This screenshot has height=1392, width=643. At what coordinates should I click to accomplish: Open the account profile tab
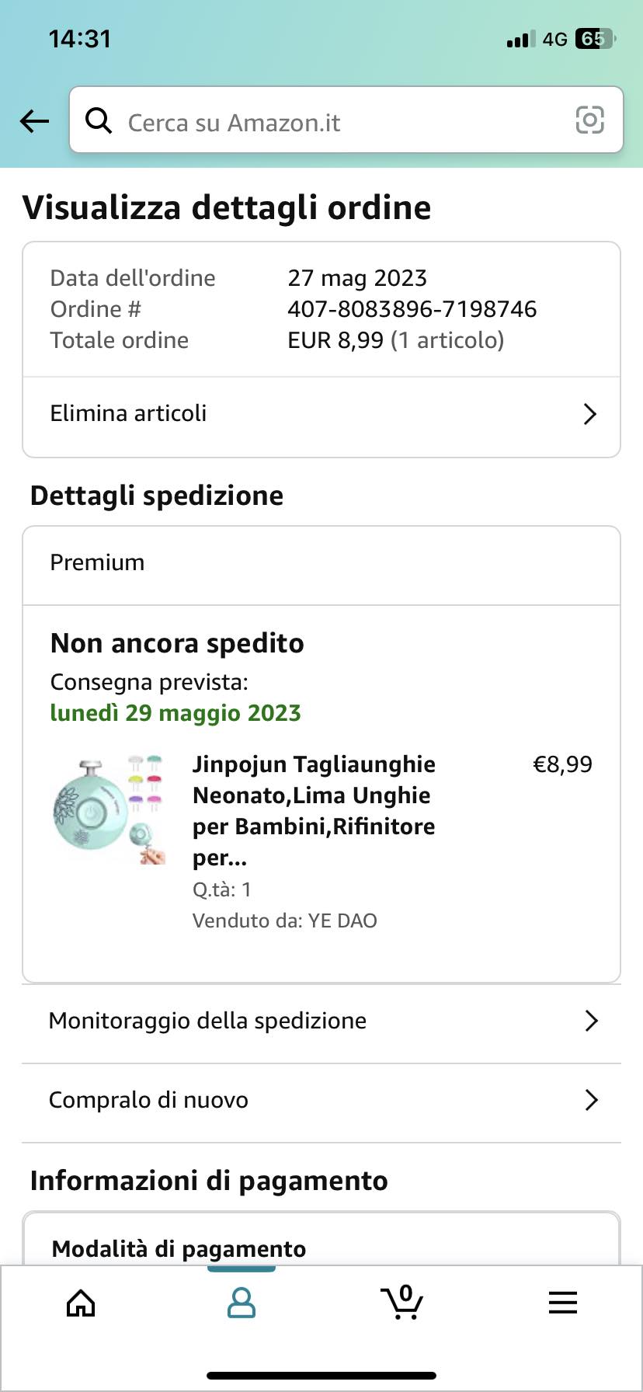(x=241, y=1303)
